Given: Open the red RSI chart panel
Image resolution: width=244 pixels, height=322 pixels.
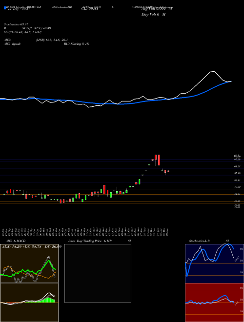Looking at the screenshot, I should pos(214,302).
